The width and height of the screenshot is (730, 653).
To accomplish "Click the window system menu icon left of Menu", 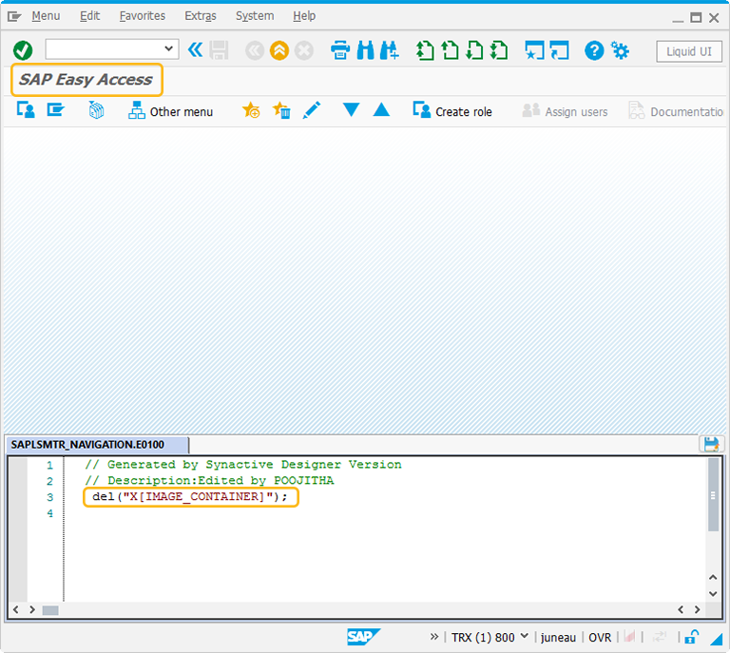I will pyautogui.click(x=14, y=17).
